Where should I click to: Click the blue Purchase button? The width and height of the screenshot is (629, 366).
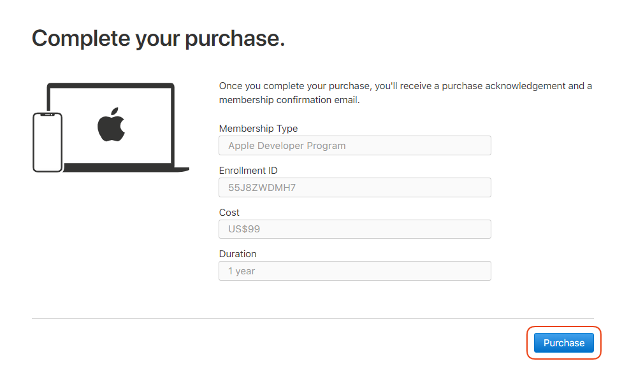coord(563,343)
